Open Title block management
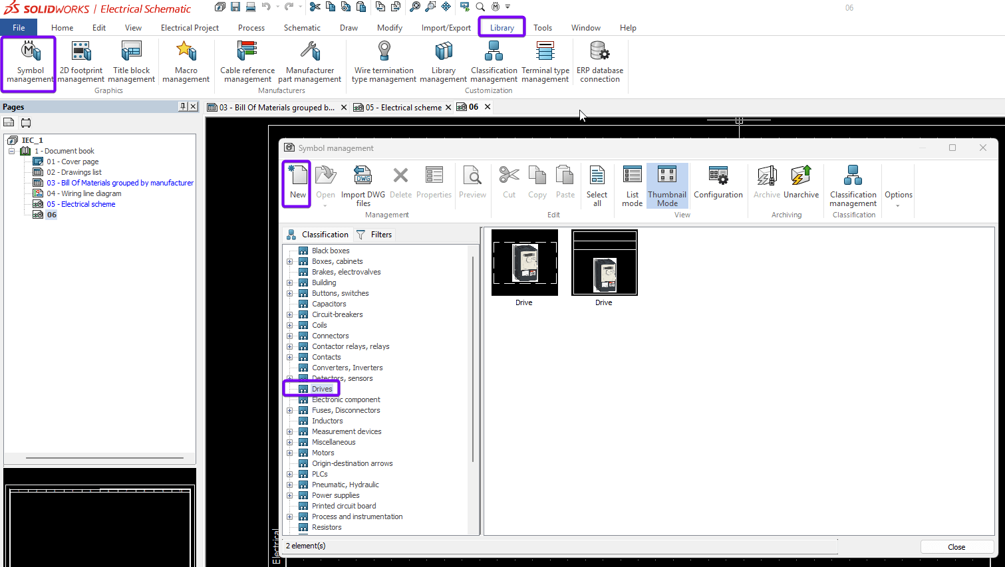The width and height of the screenshot is (1005, 567). [x=130, y=61]
